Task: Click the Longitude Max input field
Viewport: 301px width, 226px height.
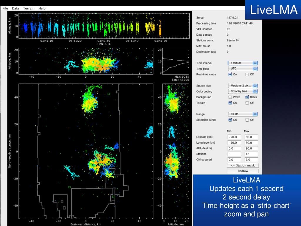Action: (251, 143)
